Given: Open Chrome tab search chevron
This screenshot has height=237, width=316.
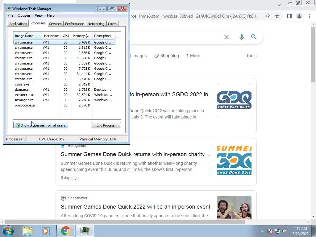Looking at the screenshot, I should pos(279,5).
